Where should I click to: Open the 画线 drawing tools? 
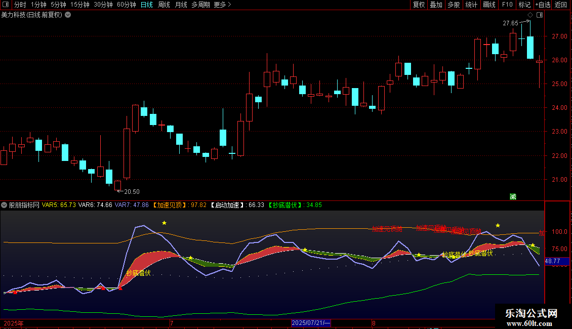[x=489, y=5]
